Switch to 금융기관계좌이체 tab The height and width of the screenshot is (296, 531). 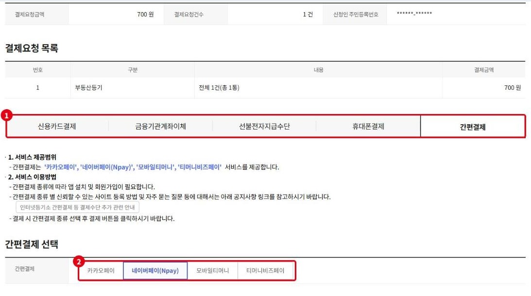pos(160,127)
